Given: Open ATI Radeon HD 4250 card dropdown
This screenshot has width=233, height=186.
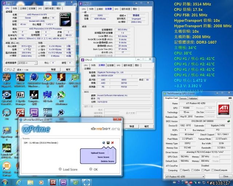Looking at the screenshot, I should point(185,177).
